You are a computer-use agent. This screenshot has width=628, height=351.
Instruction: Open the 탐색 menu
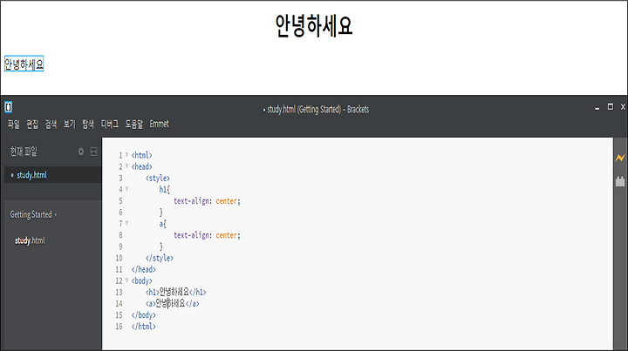tap(88, 125)
